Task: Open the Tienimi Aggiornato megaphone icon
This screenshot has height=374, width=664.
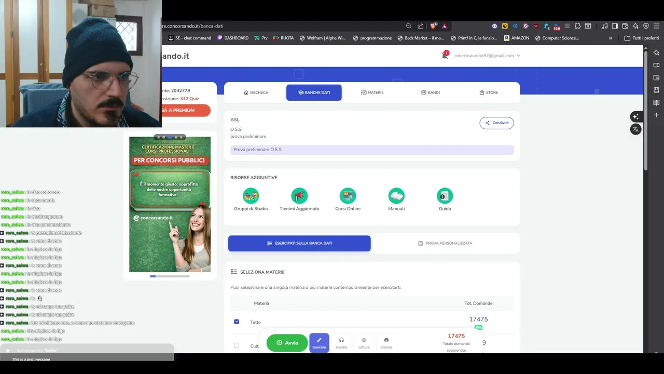Action: coord(299,196)
